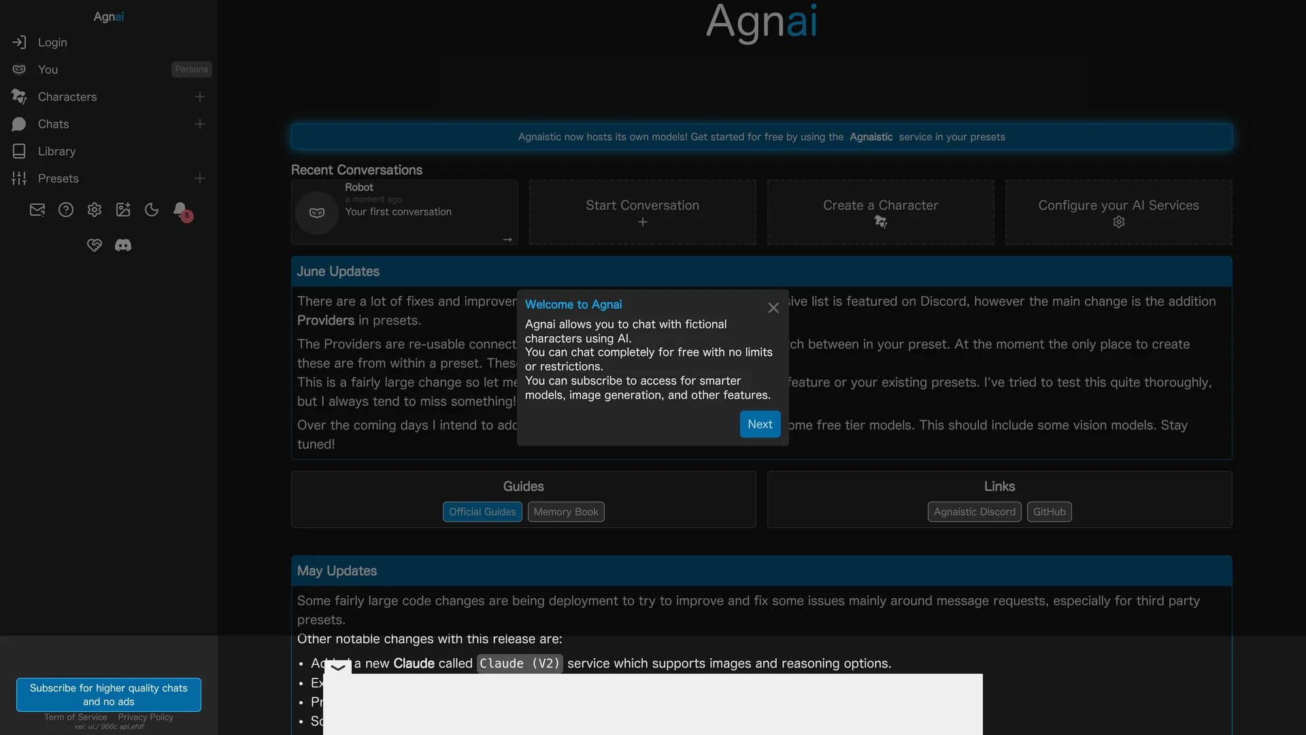Open the Privacy Policy link
1306x735 pixels.
click(x=146, y=717)
